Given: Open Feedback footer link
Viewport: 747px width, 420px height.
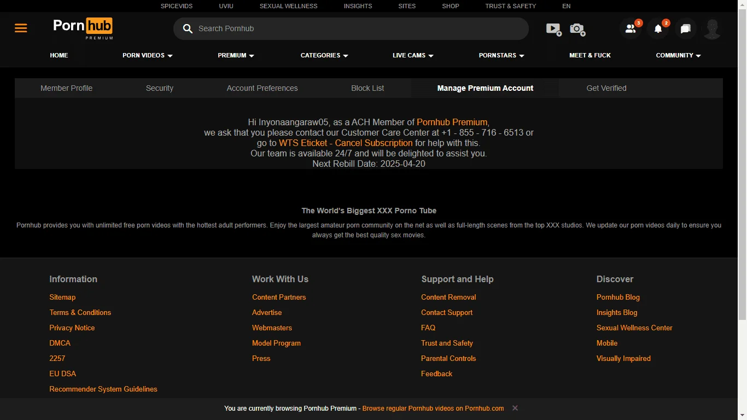Looking at the screenshot, I should (436, 374).
